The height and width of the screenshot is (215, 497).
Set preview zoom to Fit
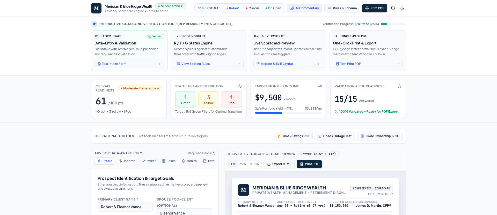tap(233, 164)
